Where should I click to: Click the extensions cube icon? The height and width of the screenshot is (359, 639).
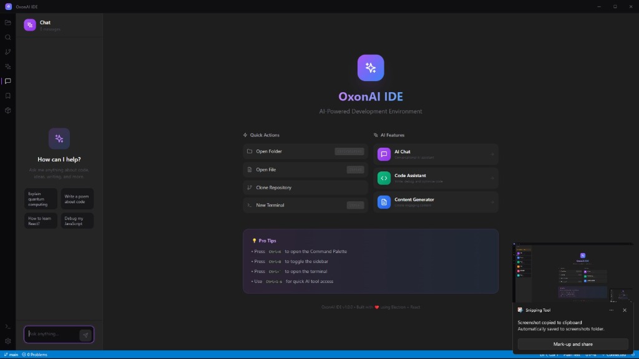pyautogui.click(x=8, y=110)
